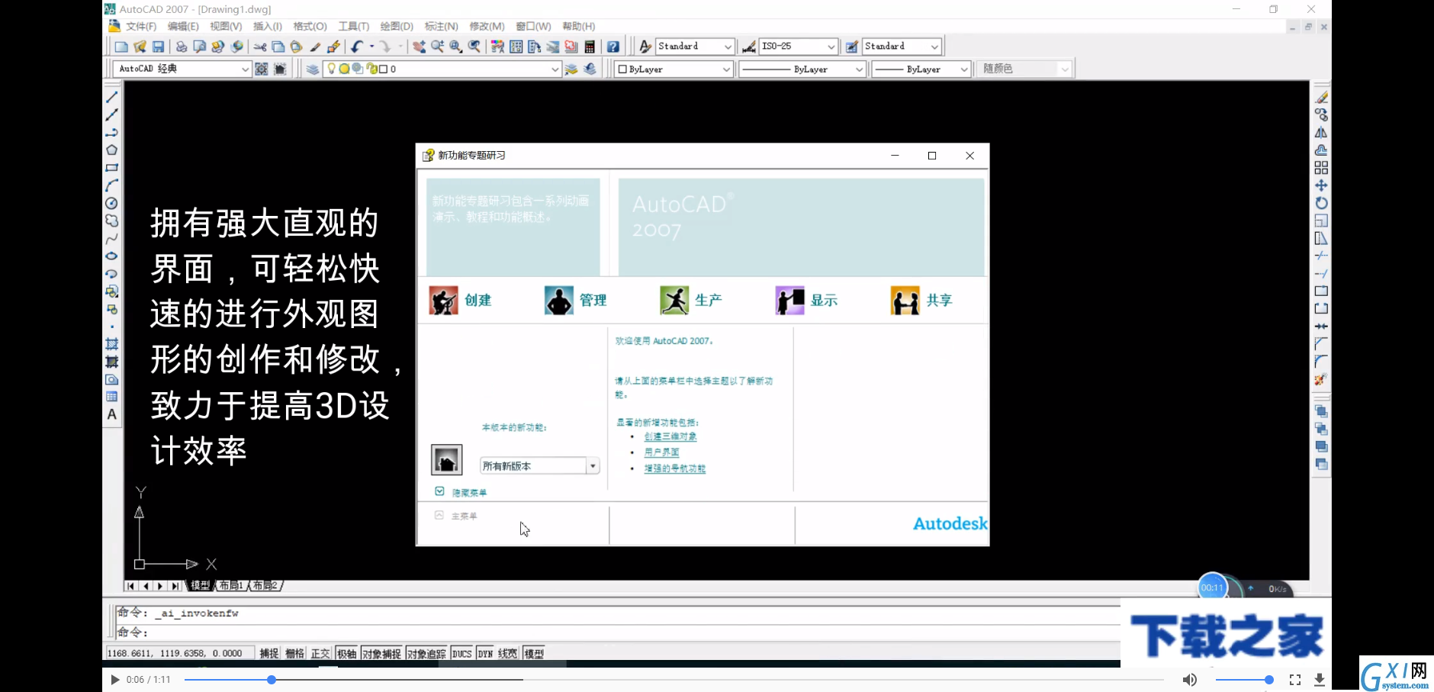The height and width of the screenshot is (692, 1434).
Task: Toggle 正交 ortho mode in status bar
Action: (320, 654)
